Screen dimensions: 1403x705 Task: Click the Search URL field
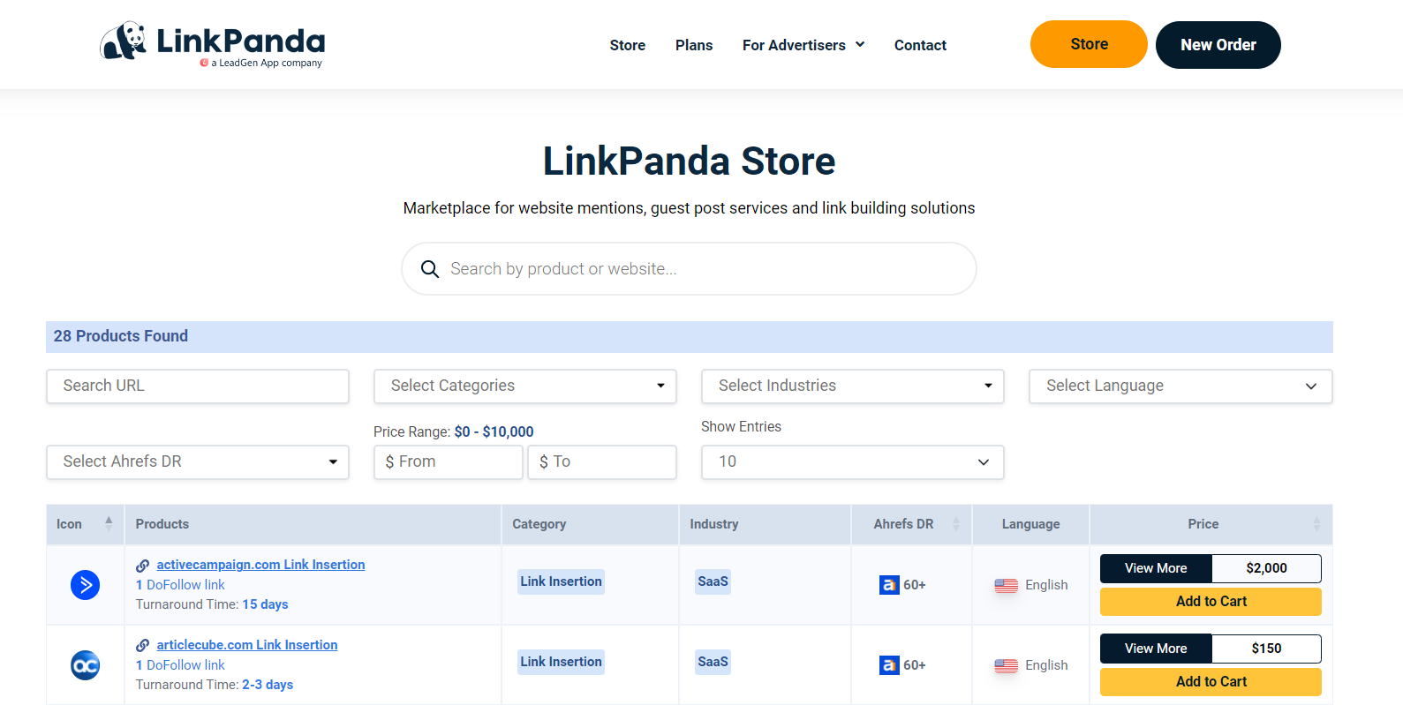tap(198, 386)
